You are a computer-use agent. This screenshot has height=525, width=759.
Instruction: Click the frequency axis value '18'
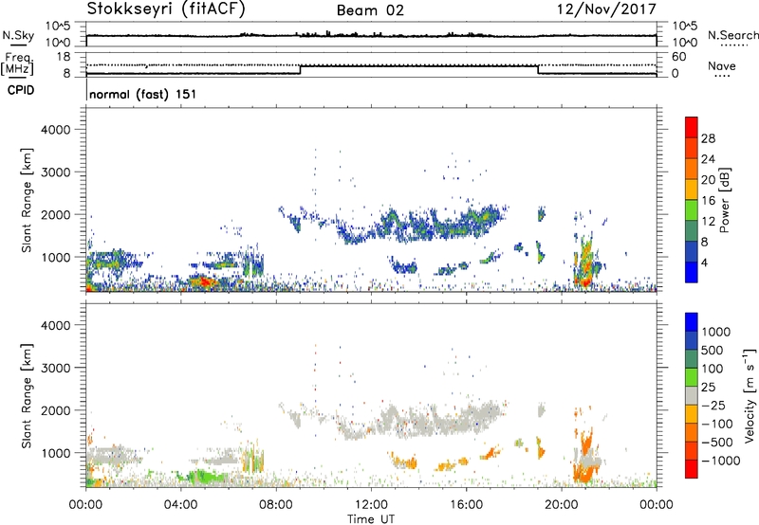(64, 57)
